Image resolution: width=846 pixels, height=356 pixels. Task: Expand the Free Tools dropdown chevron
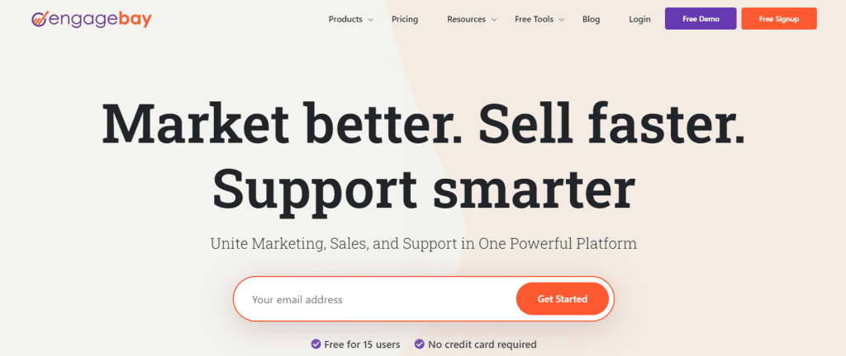pyautogui.click(x=562, y=20)
